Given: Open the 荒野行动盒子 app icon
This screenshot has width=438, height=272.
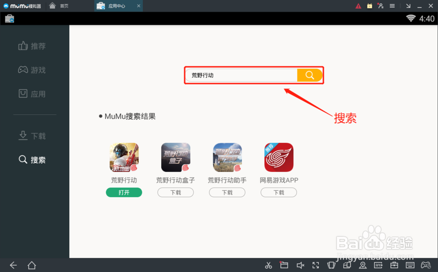Looking at the screenshot, I should point(176,157).
